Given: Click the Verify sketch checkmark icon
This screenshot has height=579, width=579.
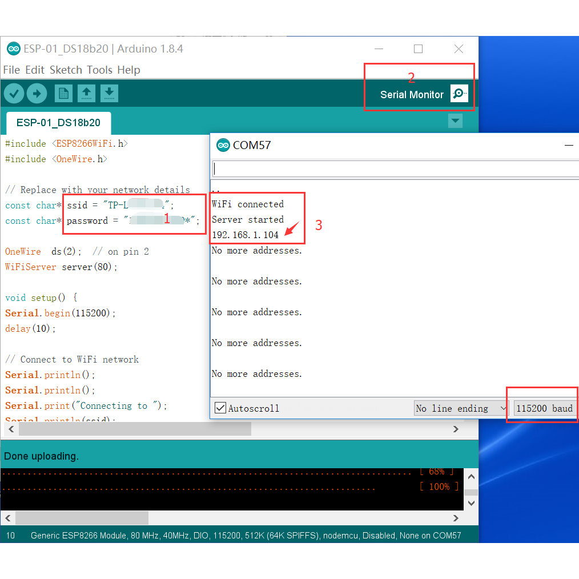Looking at the screenshot, I should pos(14,93).
